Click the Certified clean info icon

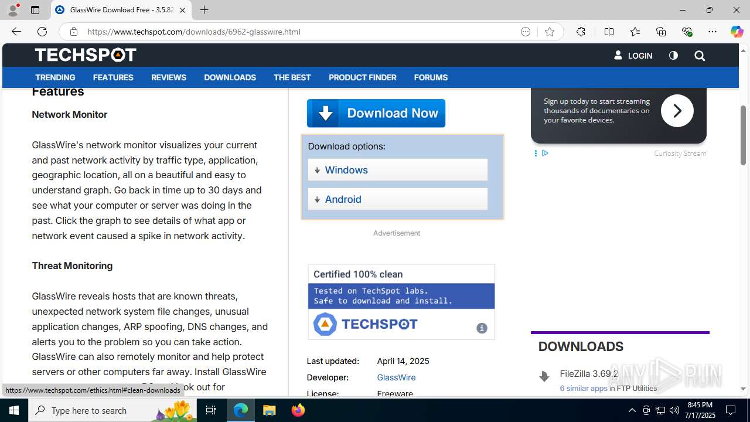482,328
